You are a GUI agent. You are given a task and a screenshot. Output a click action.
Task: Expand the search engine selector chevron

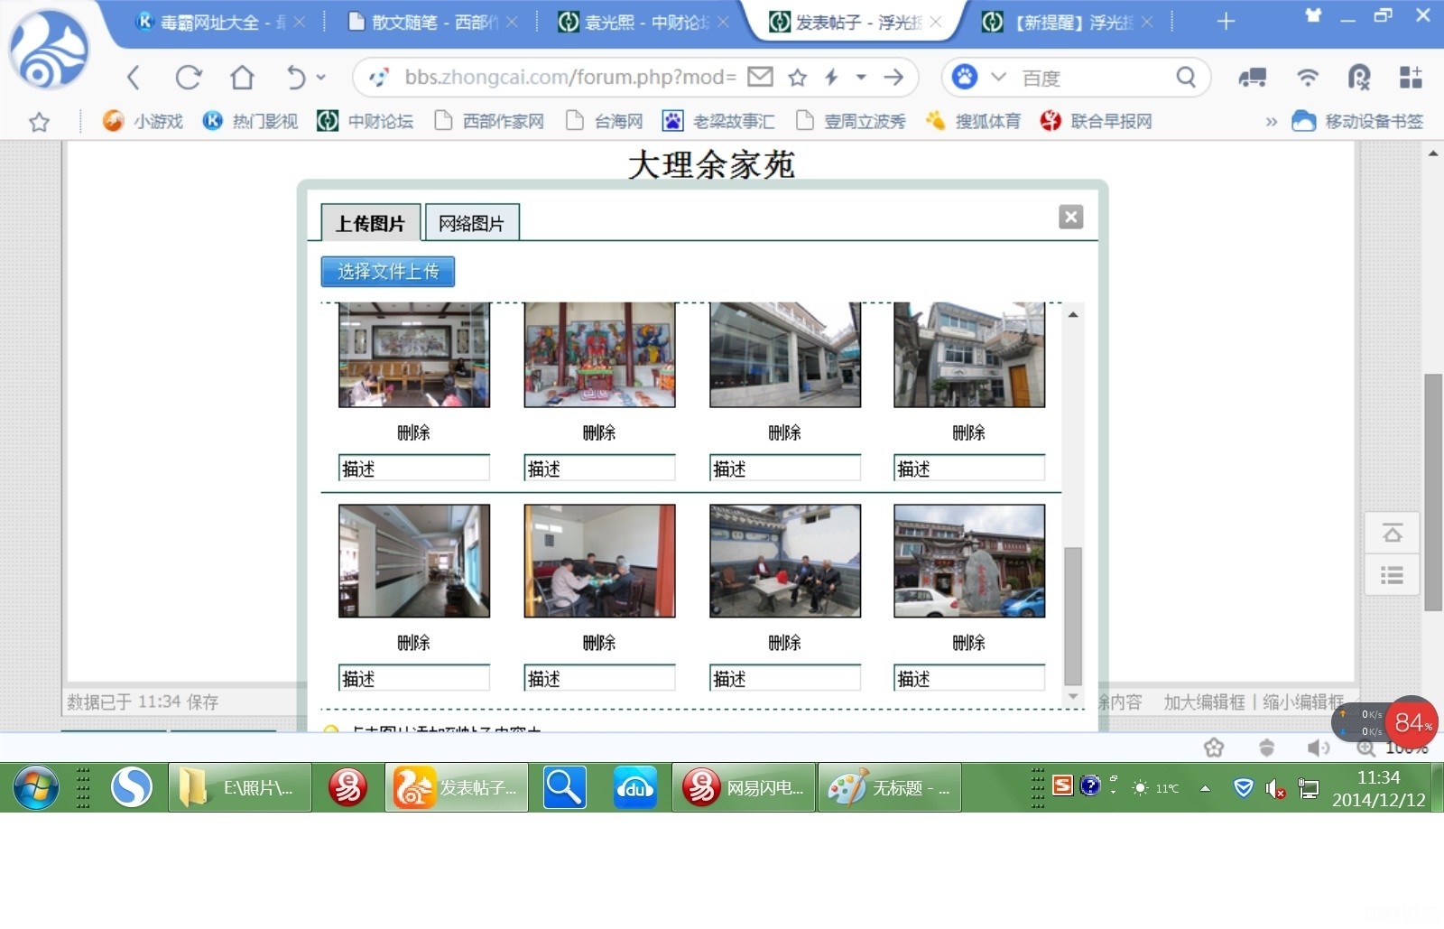(998, 78)
